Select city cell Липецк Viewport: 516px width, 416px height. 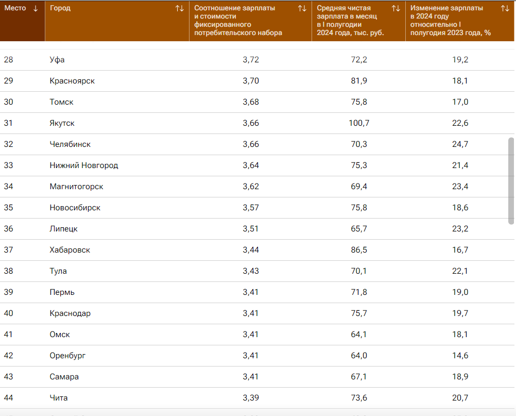tap(63, 228)
